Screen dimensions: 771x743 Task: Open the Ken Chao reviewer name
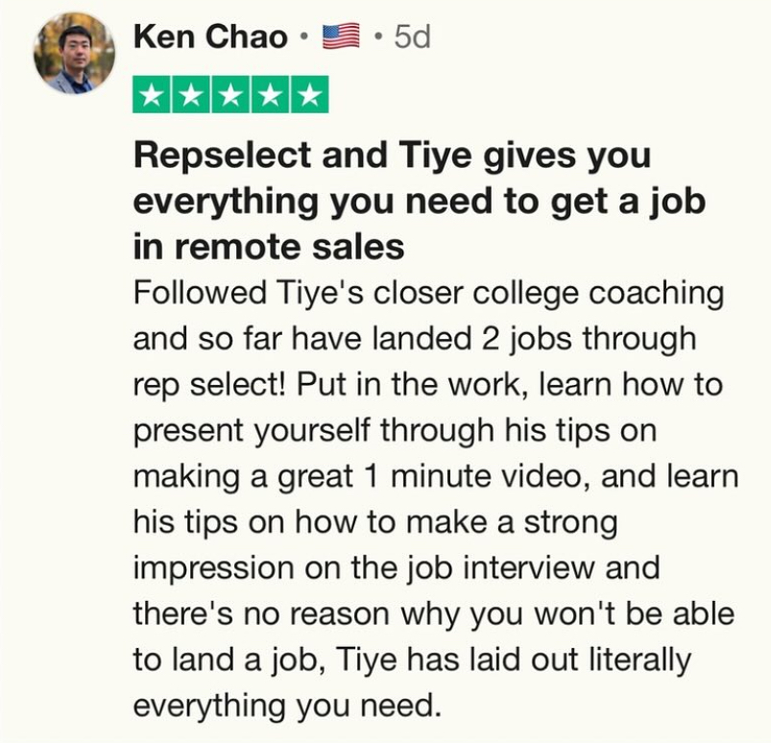210,37
